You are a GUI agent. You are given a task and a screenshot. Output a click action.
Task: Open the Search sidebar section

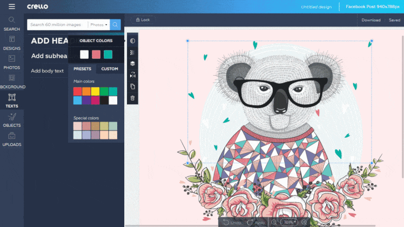tap(11, 24)
